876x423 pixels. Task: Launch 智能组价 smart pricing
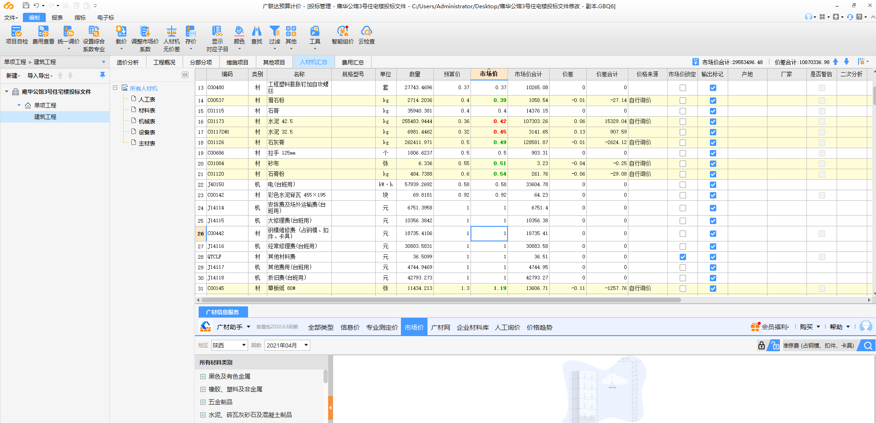pyautogui.click(x=342, y=35)
